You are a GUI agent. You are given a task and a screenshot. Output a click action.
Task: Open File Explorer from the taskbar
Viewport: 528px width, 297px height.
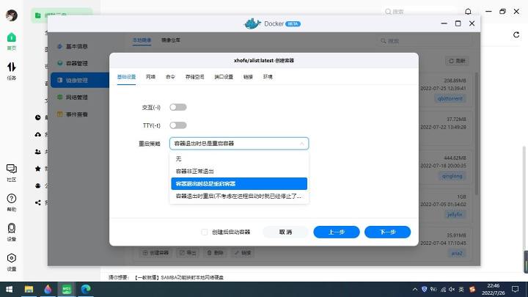tap(29, 289)
